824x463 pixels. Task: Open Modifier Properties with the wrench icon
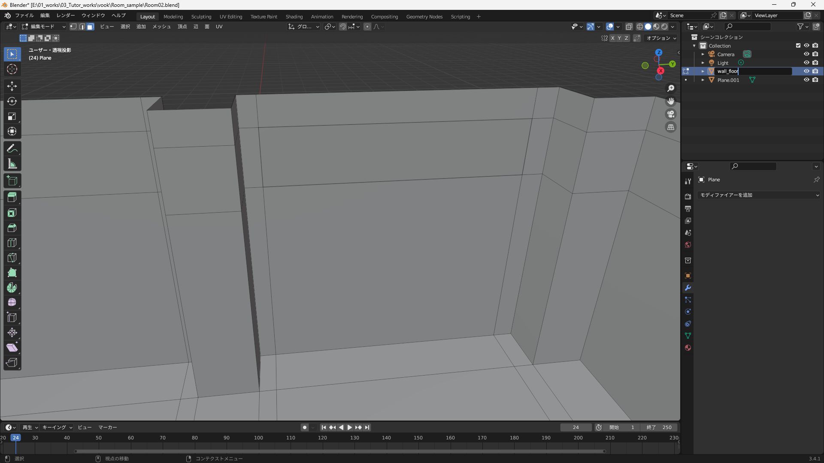pos(688,288)
